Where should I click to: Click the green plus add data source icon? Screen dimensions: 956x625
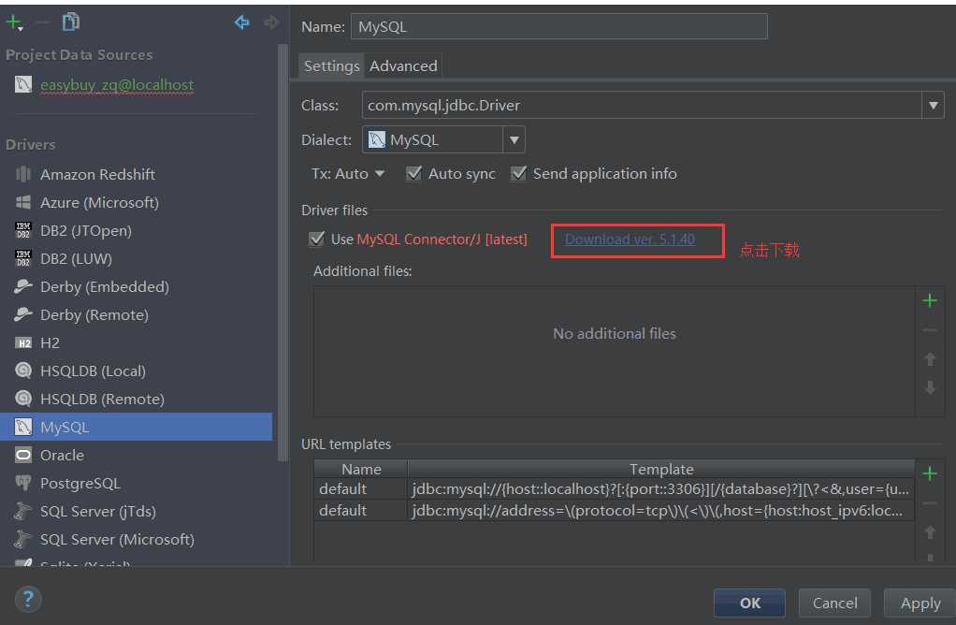tap(13, 22)
